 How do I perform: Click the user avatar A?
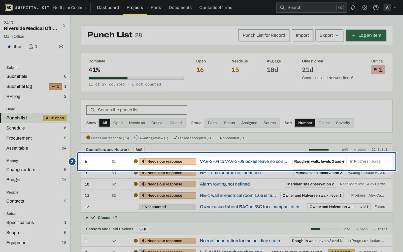pos(387,8)
